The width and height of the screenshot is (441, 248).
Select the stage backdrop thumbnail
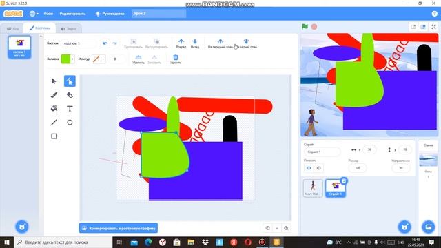tap(428, 160)
